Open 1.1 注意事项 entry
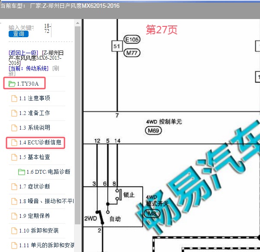The image size is (260, 252). click(35, 99)
